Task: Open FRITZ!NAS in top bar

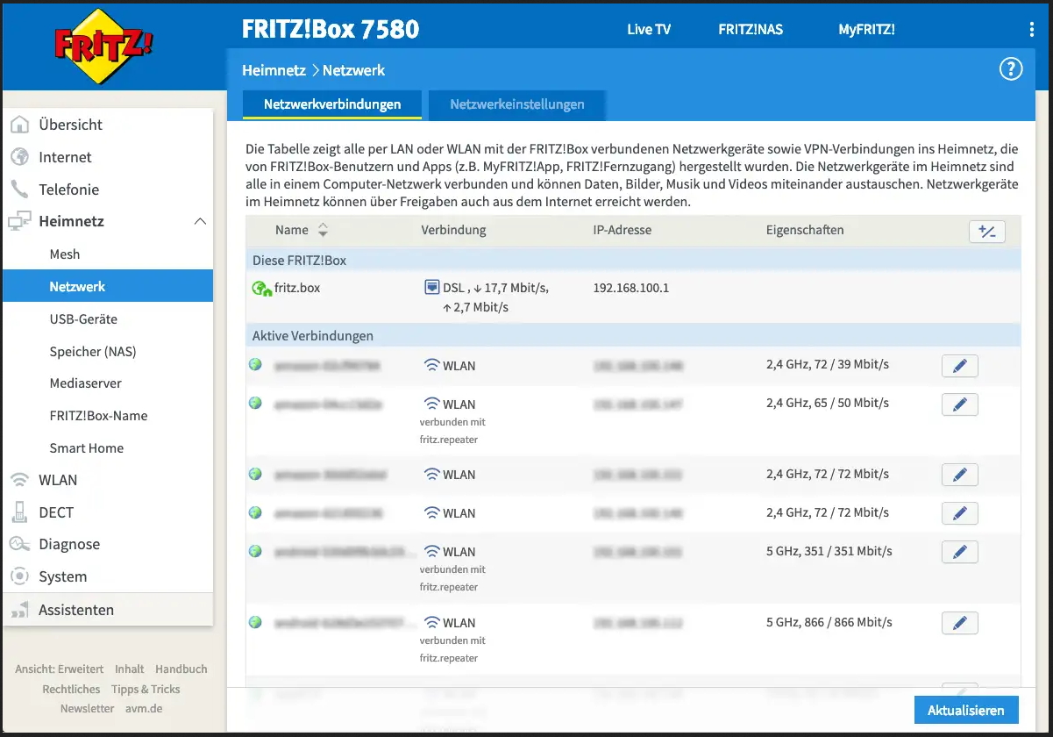Action: pyautogui.click(x=751, y=29)
